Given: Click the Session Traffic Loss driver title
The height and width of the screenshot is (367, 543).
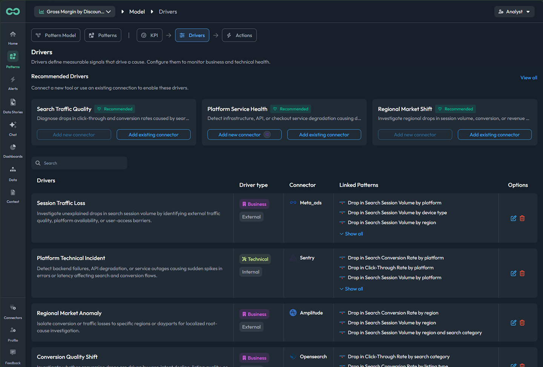Looking at the screenshot, I should pyautogui.click(x=61, y=203).
